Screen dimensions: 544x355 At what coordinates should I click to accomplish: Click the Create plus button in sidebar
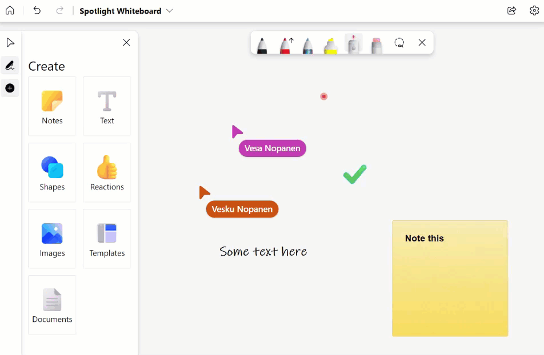click(10, 88)
